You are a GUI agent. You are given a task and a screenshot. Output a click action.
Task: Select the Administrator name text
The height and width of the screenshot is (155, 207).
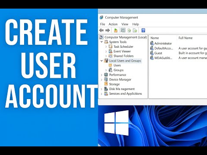click(x=163, y=43)
